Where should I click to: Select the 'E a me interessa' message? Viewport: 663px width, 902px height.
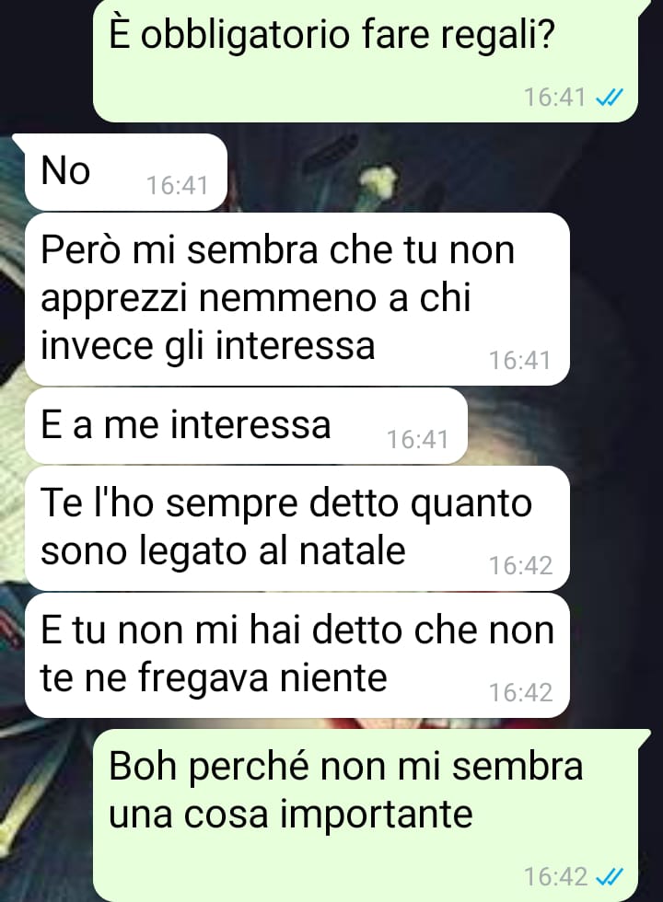click(x=246, y=425)
